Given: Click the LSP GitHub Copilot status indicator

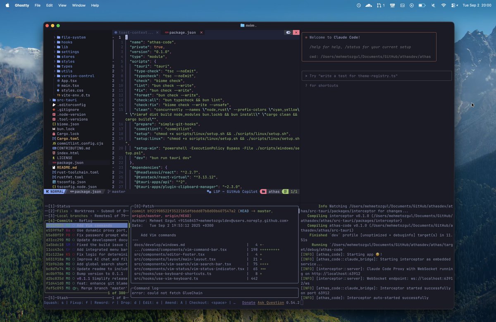Looking at the screenshot, I should click(x=232, y=192).
